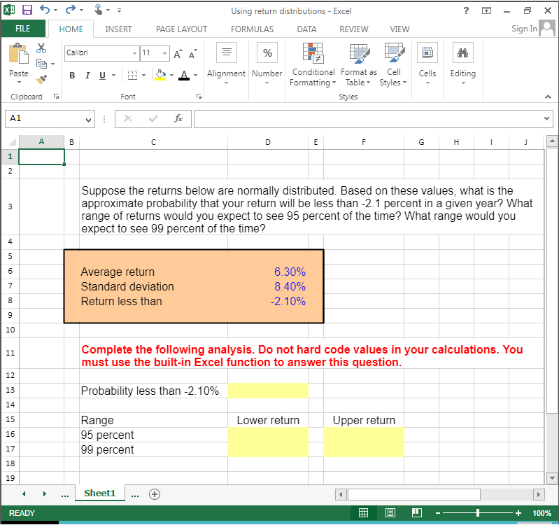Click the Insert Function fx button

click(x=178, y=118)
